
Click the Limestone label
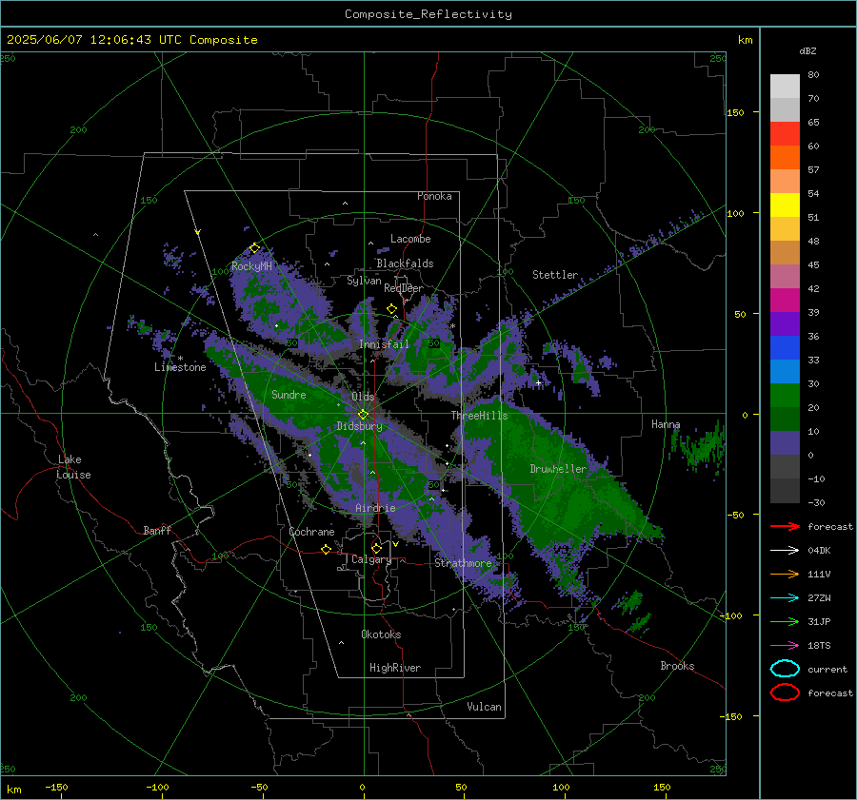pyautogui.click(x=180, y=367)
